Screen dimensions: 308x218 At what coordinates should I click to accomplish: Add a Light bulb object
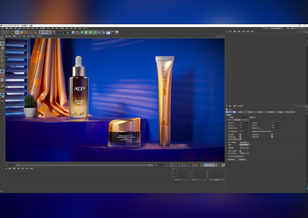coord(117,32)
